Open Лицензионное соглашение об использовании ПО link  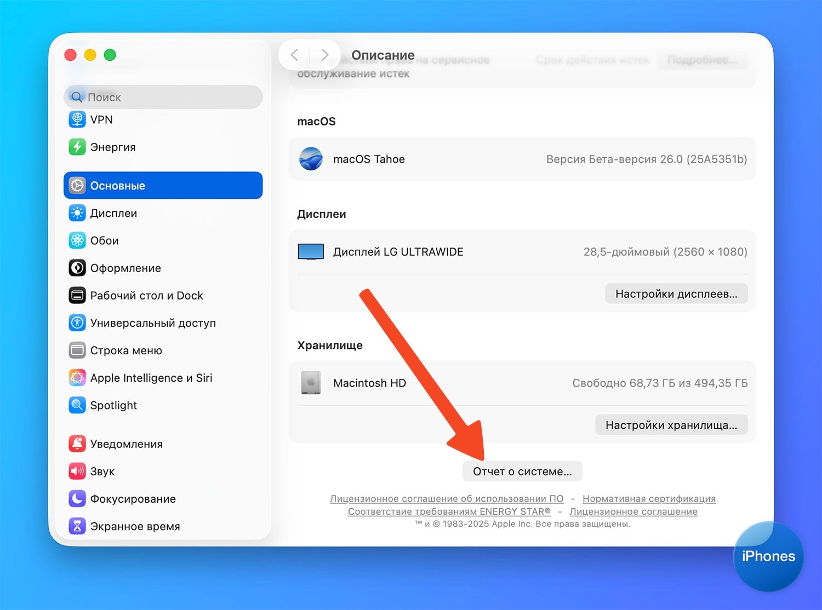click(447, 498)
